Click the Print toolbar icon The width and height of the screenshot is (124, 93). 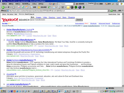[59, 7]
